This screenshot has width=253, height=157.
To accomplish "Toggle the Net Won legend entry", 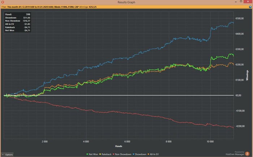I will (x=92, y=154).
